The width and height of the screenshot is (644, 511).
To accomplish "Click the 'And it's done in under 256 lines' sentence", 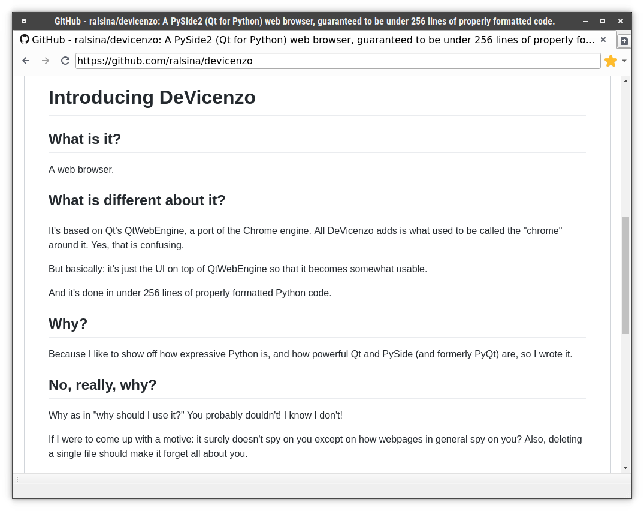I will tap(190, 293).
